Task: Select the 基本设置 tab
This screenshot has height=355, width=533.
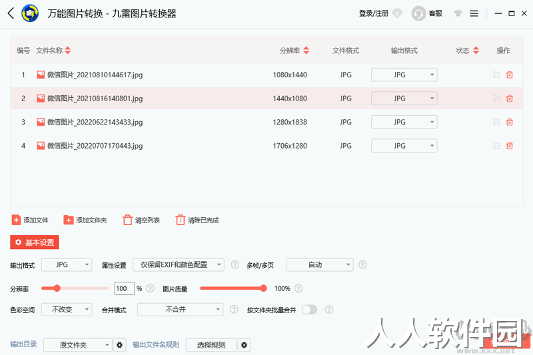Action: tap(35, 242)
